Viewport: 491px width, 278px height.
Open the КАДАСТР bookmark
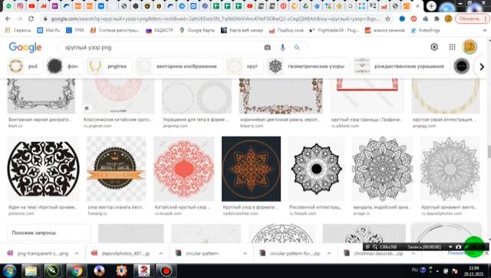160,31
